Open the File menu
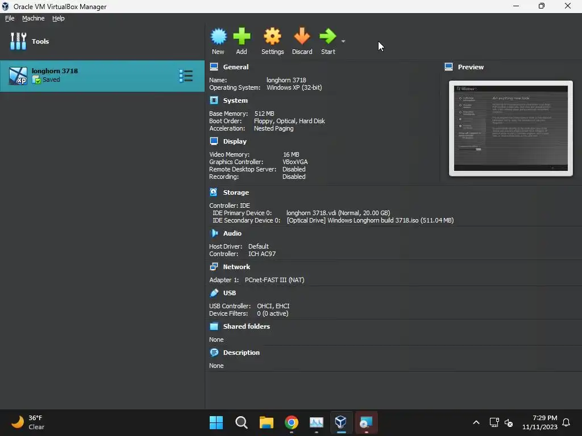This screenshot has width=582, height=436. point(10,18)
